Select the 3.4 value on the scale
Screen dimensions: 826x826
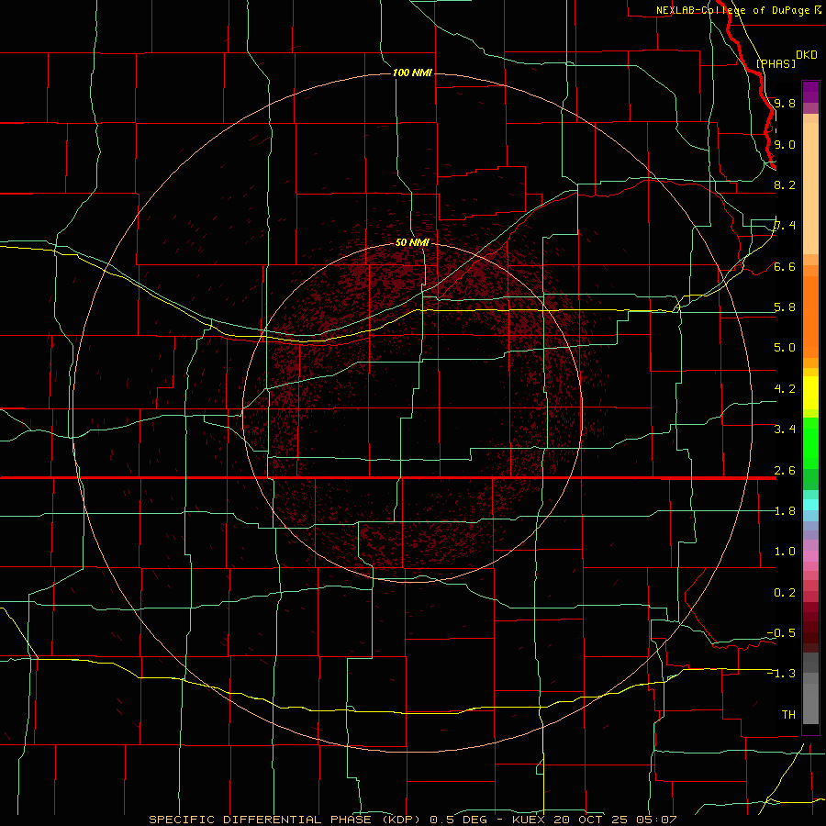click(x=785, y=430)
